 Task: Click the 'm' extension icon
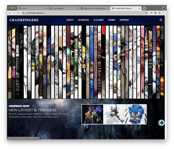coord(151,13)
